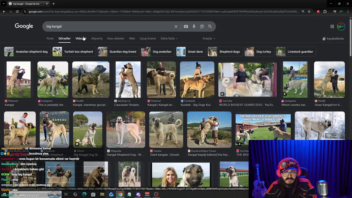Image resolution: width=352 pixels, height=198 pixels.
Task: Go back with the browser back arrow
Action: point(4,12)
